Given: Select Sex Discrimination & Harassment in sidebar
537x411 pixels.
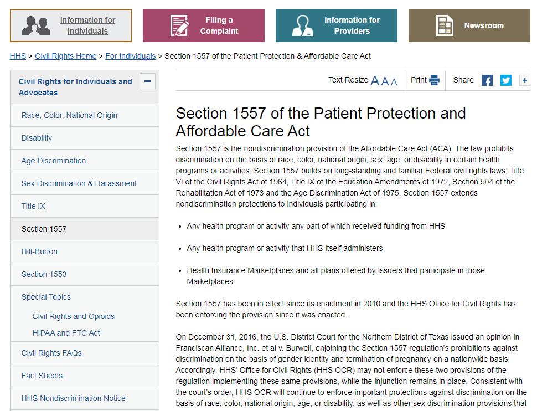Looking at the screenshot, I should click(79, 183).
